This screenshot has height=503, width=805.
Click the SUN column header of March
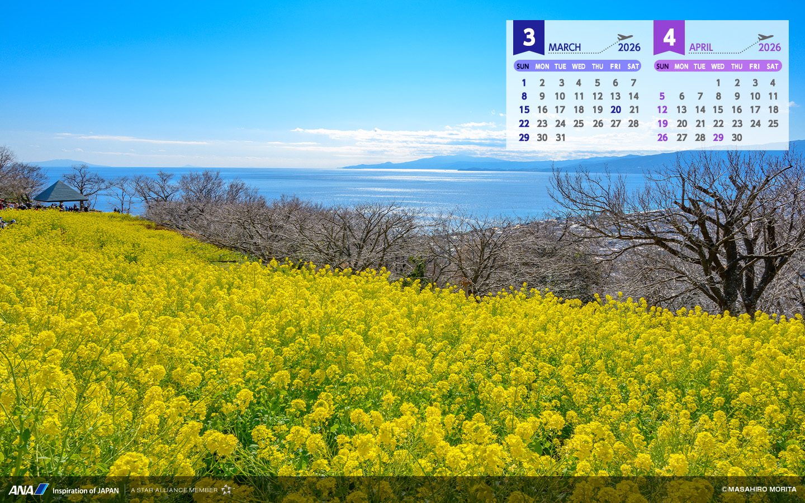pos(523,67)
